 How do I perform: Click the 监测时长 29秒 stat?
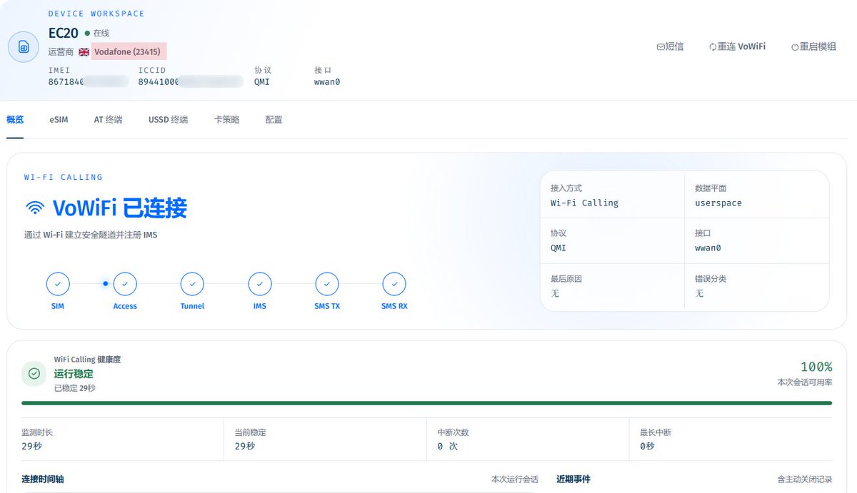click(x=122, y=439)
